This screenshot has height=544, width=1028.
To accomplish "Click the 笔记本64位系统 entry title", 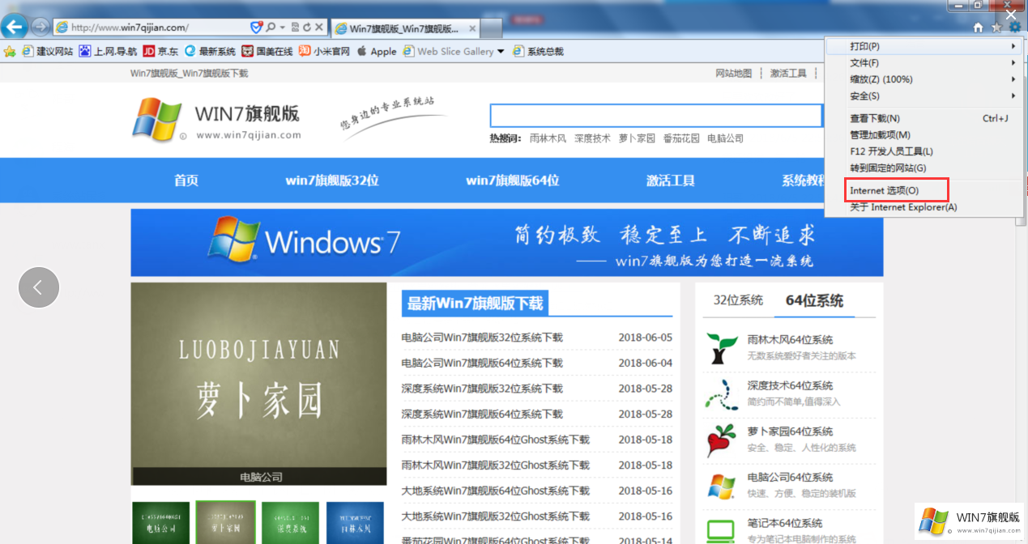I will click(785, 524).
